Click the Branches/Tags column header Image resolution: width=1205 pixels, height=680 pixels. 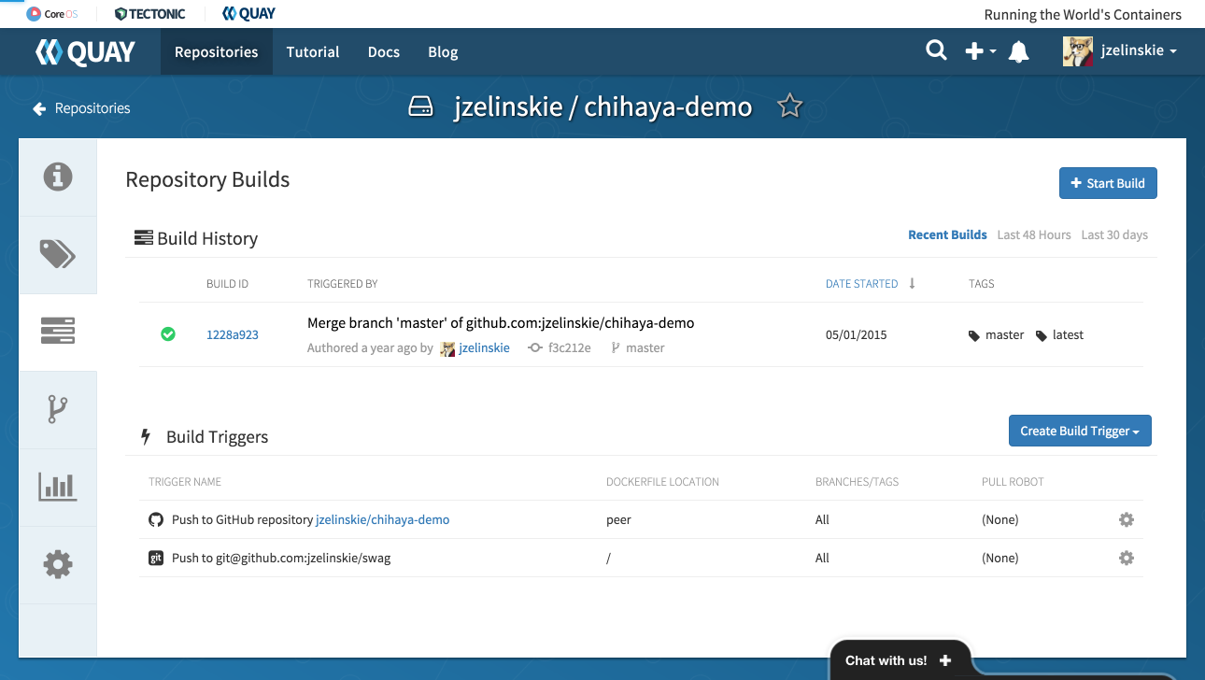[x=857, y=482]
